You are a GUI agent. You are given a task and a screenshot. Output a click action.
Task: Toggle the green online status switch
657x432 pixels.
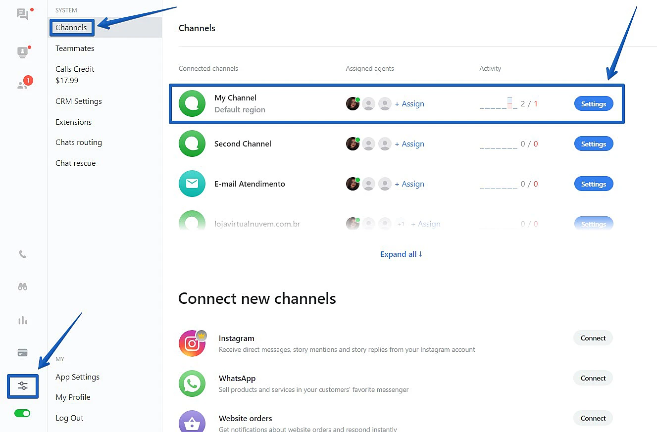(x=23, y=413)
